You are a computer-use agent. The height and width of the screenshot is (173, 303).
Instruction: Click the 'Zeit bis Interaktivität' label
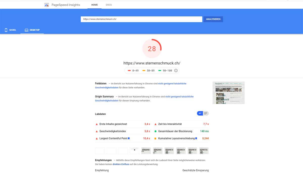point(170,124)
